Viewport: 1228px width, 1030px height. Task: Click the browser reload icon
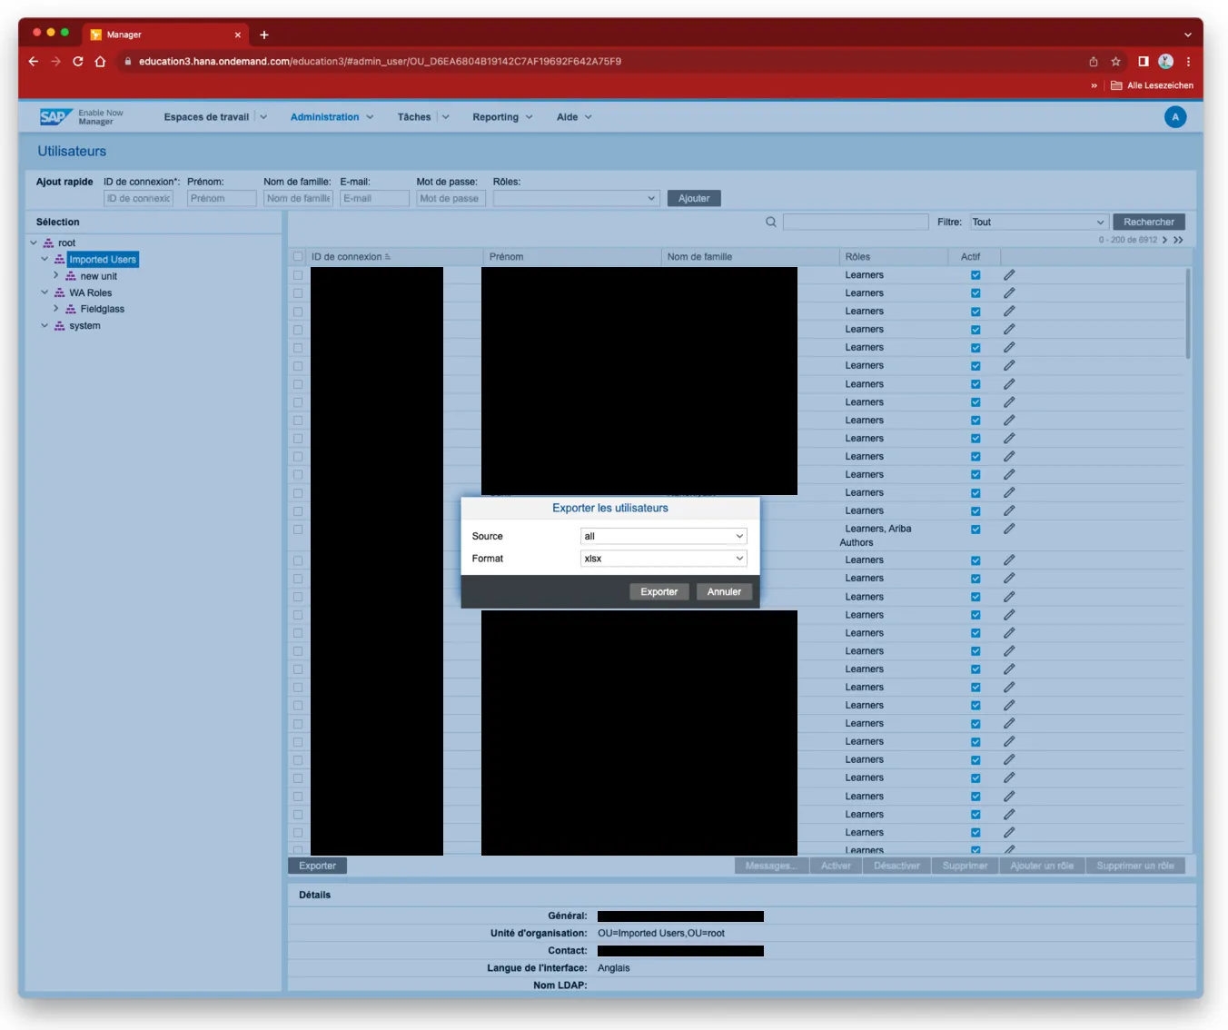coord(78,62)
